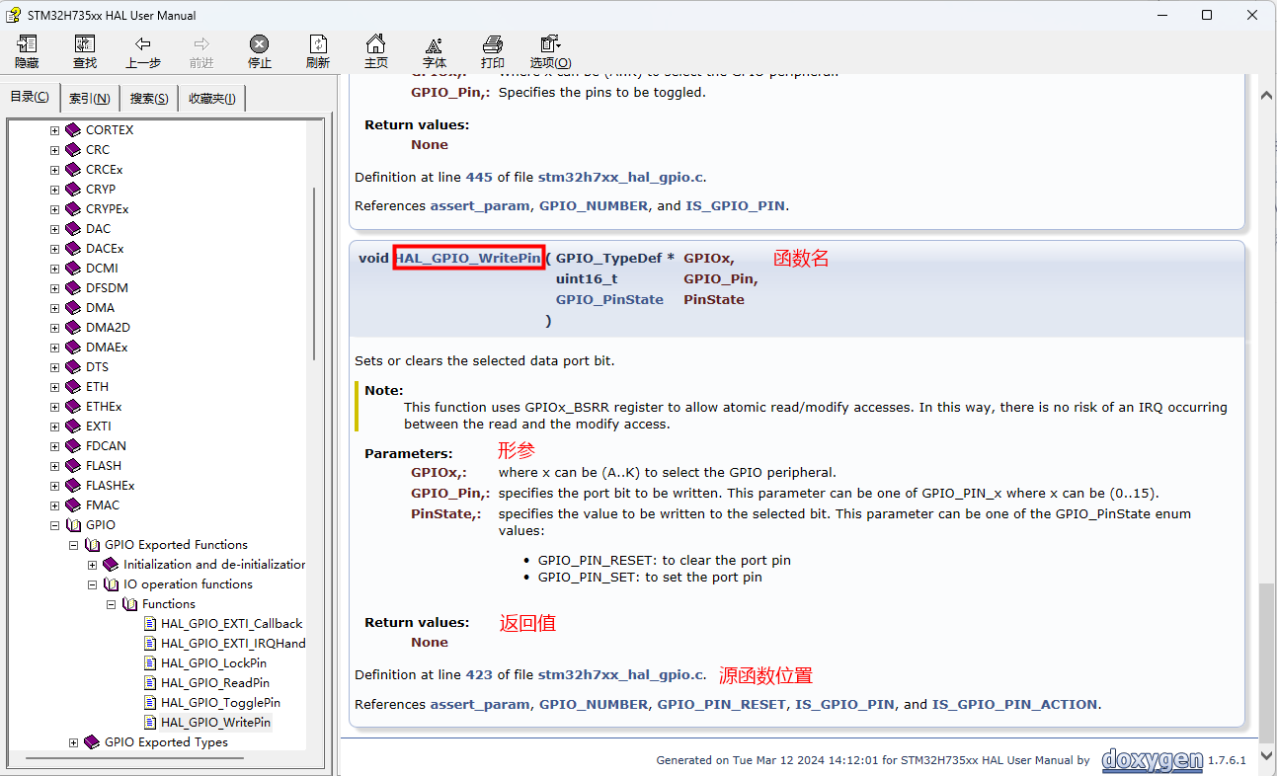1277x776 pixels.
Task: Expand GPIO Exported Types node
Action: 73,742
